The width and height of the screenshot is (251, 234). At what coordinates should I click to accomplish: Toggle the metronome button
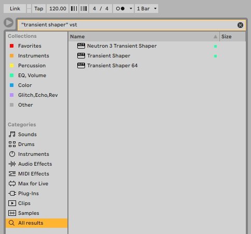tap(120, 8)
